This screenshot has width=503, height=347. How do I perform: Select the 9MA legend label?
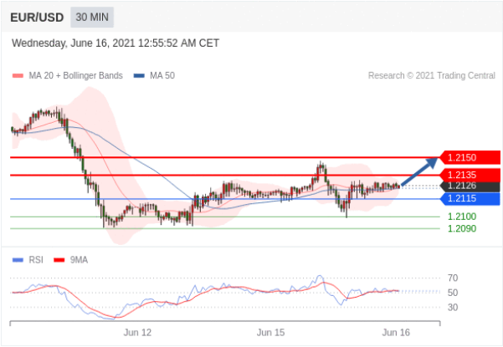(x=79, y=260)
